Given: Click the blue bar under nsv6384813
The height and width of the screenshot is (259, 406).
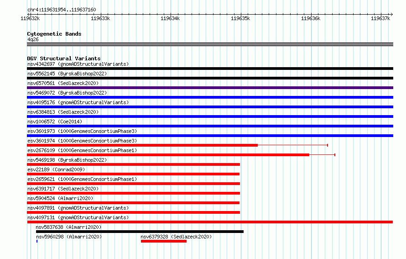Looking at the screenshot, I should pyautogui.click(x=210, y=116).
